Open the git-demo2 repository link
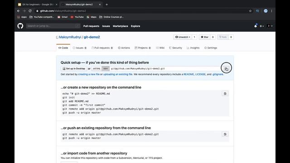 pos(92,37)
